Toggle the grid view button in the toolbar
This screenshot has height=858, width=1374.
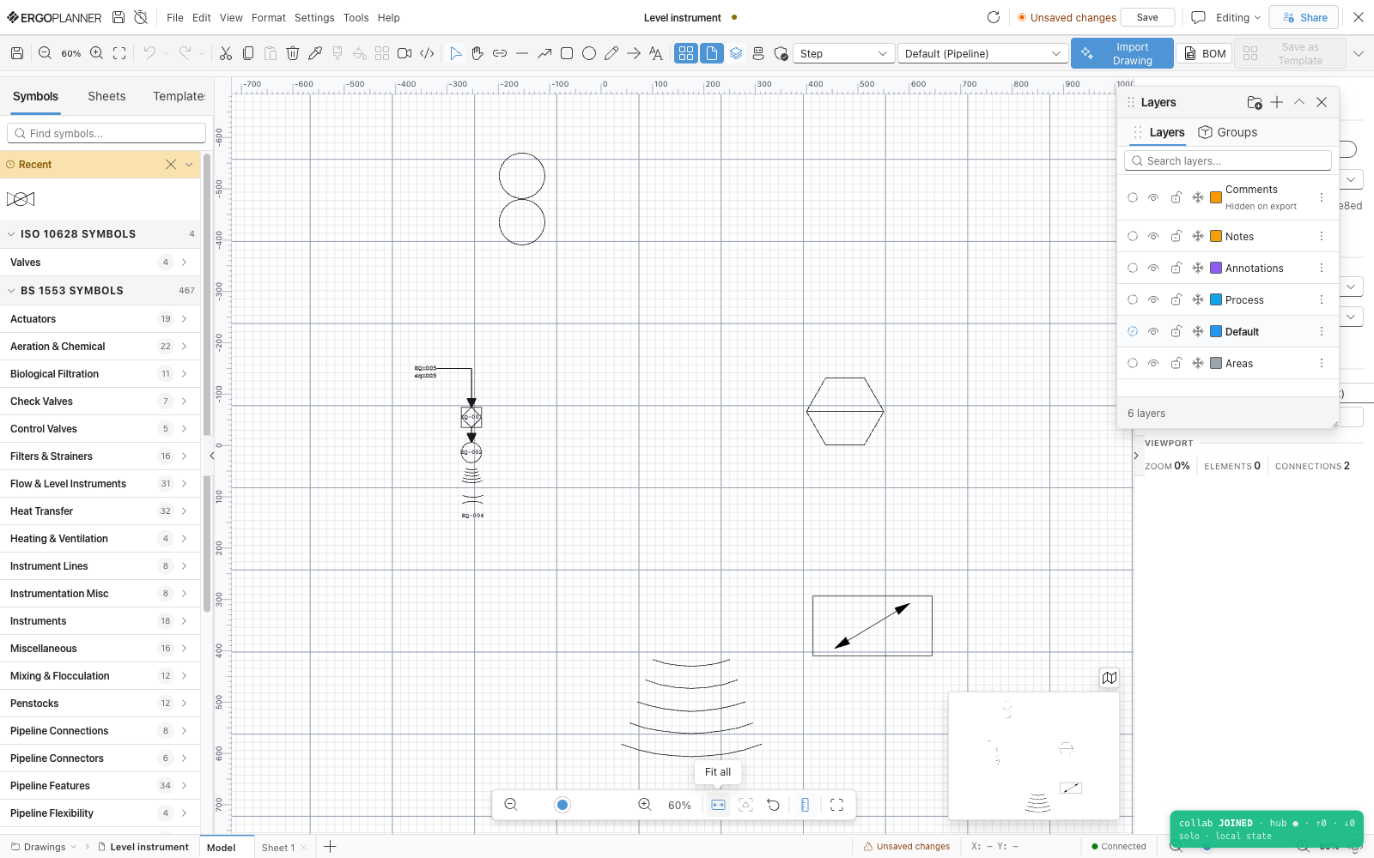[686, 53]
